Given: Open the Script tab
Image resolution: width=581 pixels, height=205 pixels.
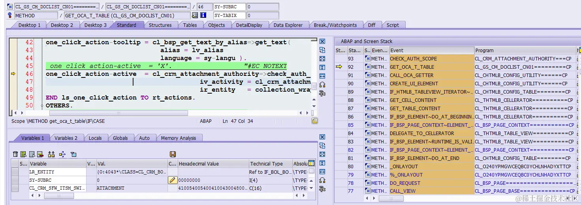Looking at the screenshot, I should pos(393,25).
